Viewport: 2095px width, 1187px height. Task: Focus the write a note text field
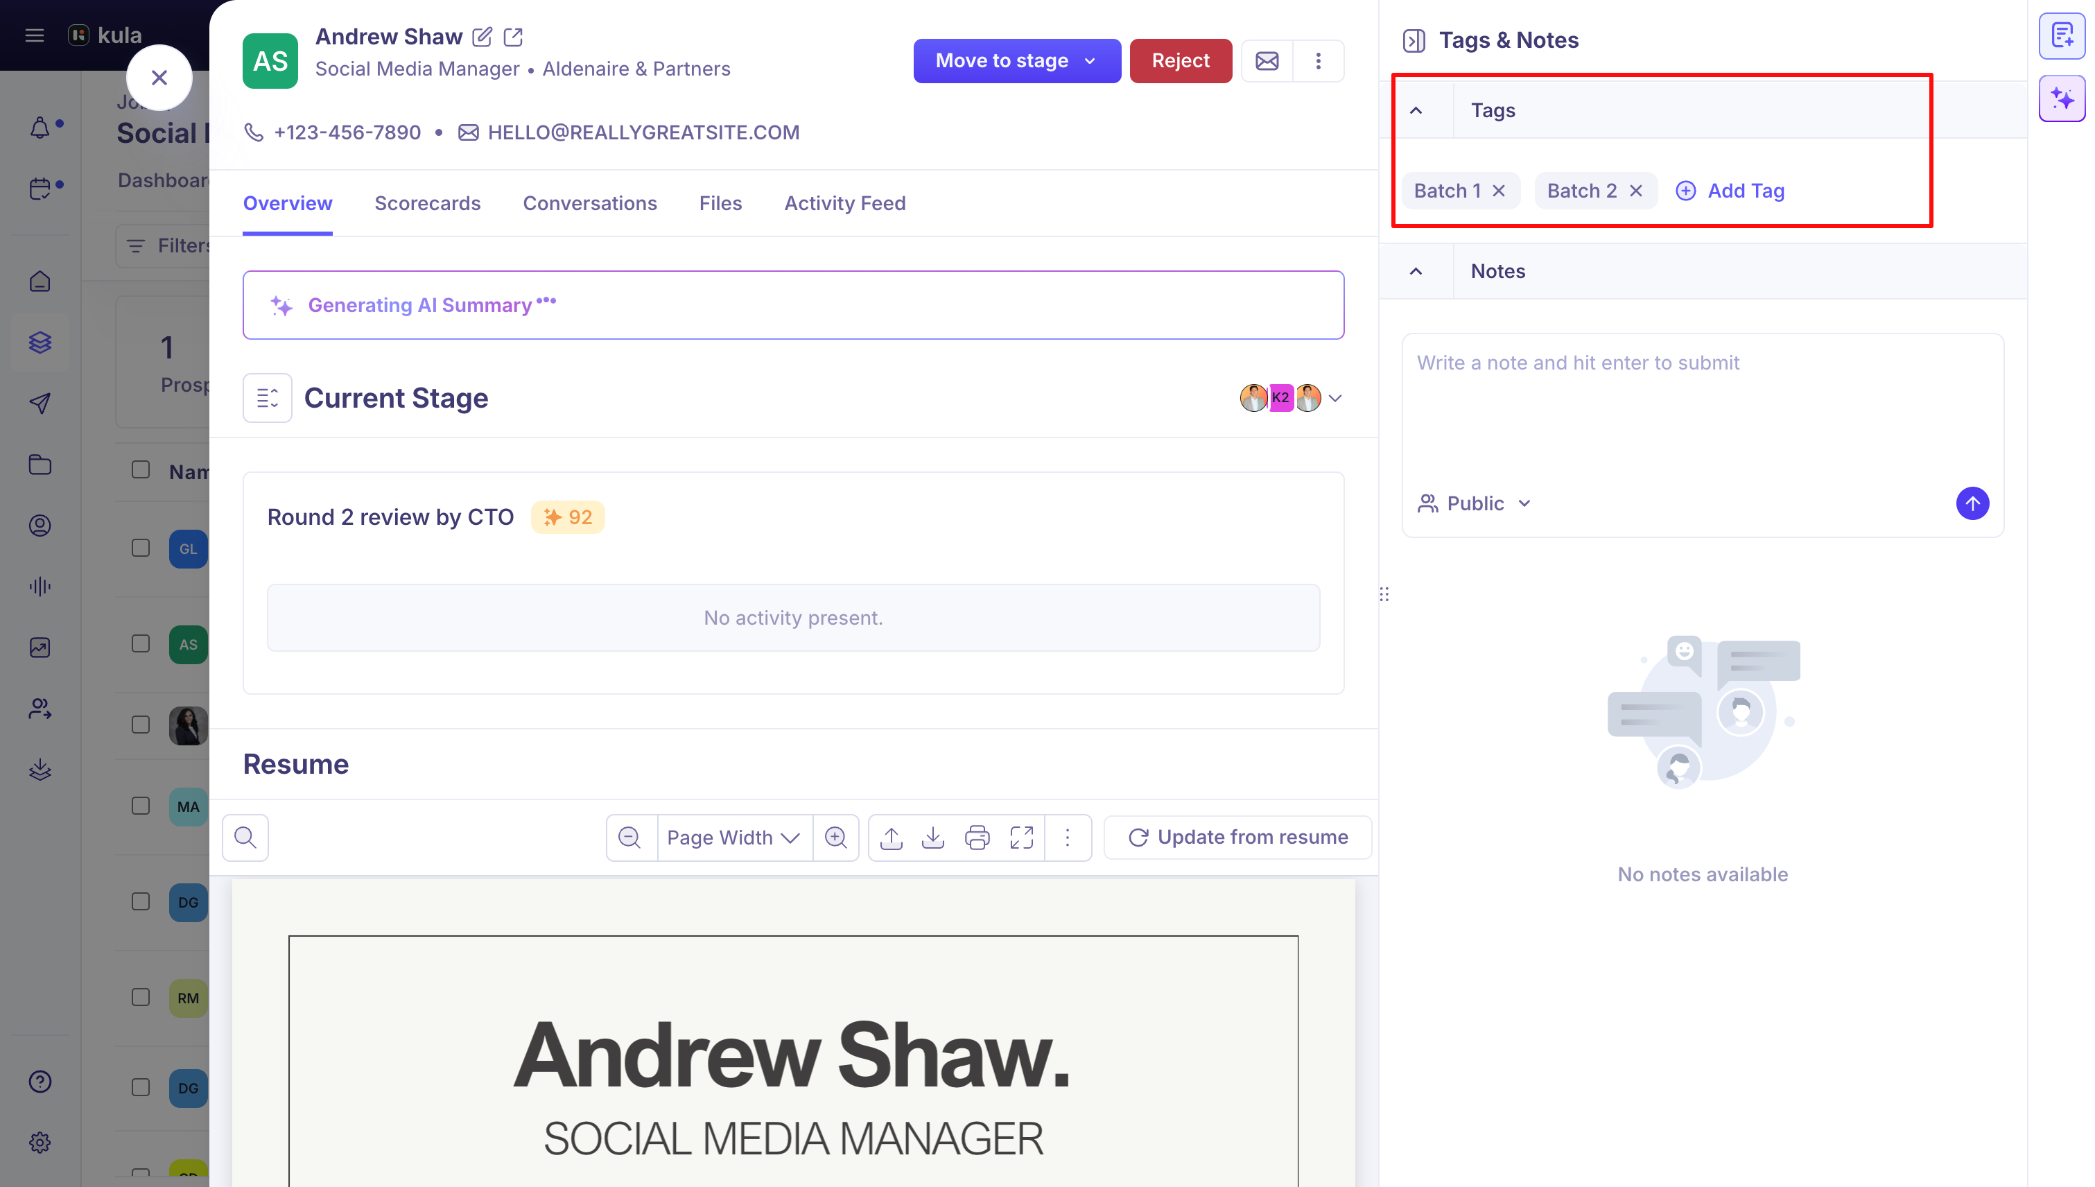(1702, 408)
